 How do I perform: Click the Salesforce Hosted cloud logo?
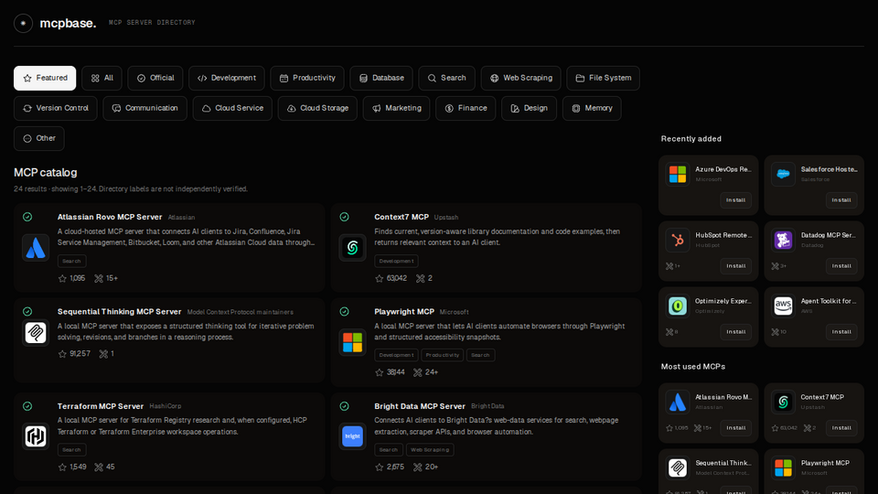pos(783,174)
